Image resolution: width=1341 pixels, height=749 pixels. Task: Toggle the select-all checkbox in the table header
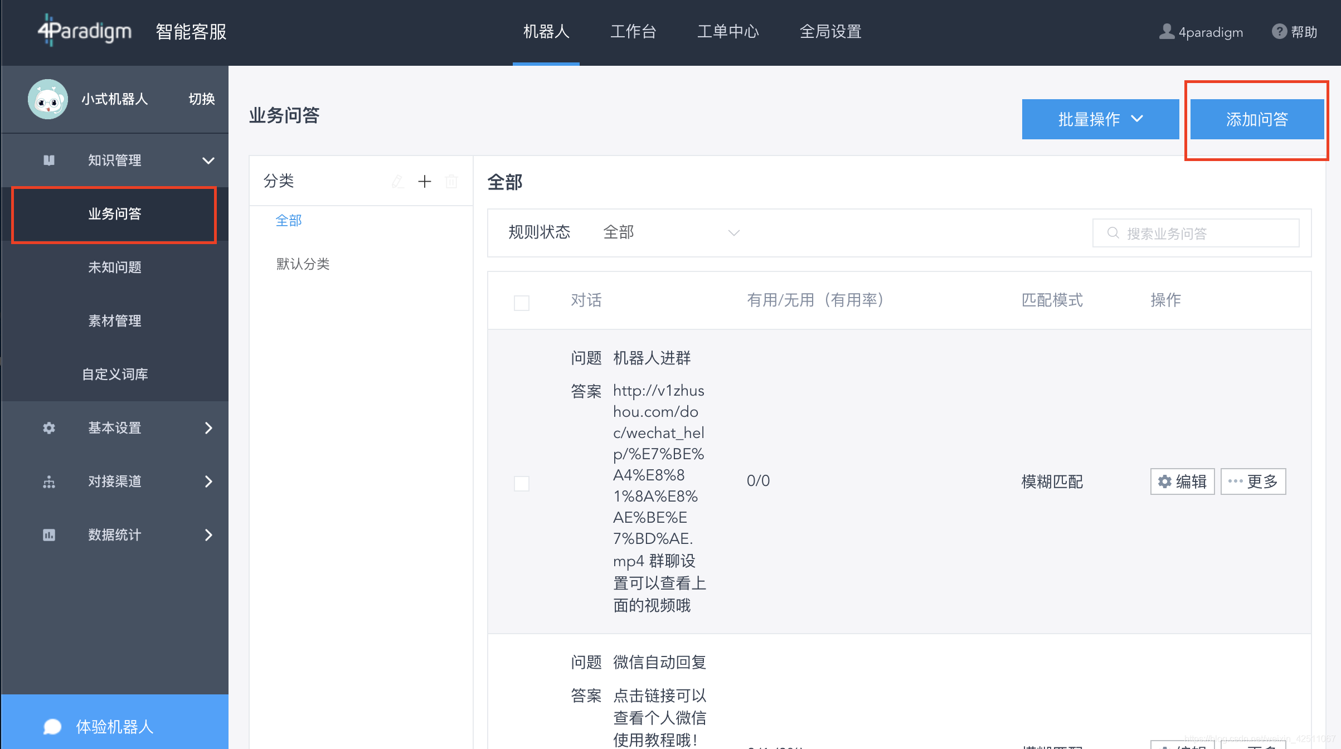(x=521, y=303)
